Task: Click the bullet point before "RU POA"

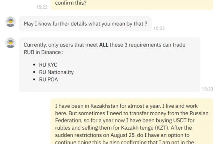Action: tap(34, 79)
